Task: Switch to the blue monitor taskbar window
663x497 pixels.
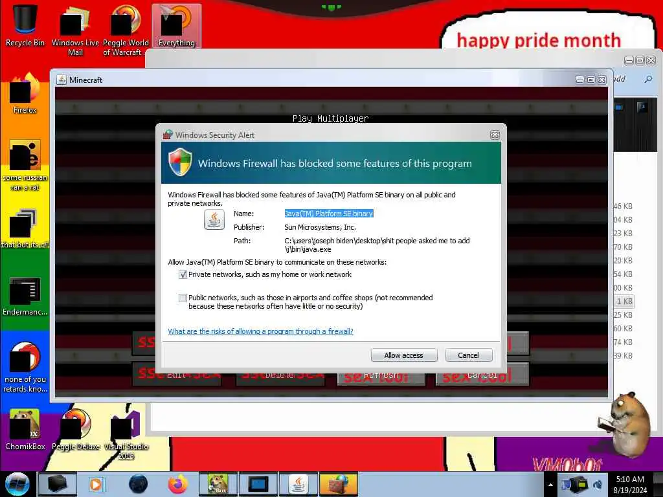Action: point(258,484)
